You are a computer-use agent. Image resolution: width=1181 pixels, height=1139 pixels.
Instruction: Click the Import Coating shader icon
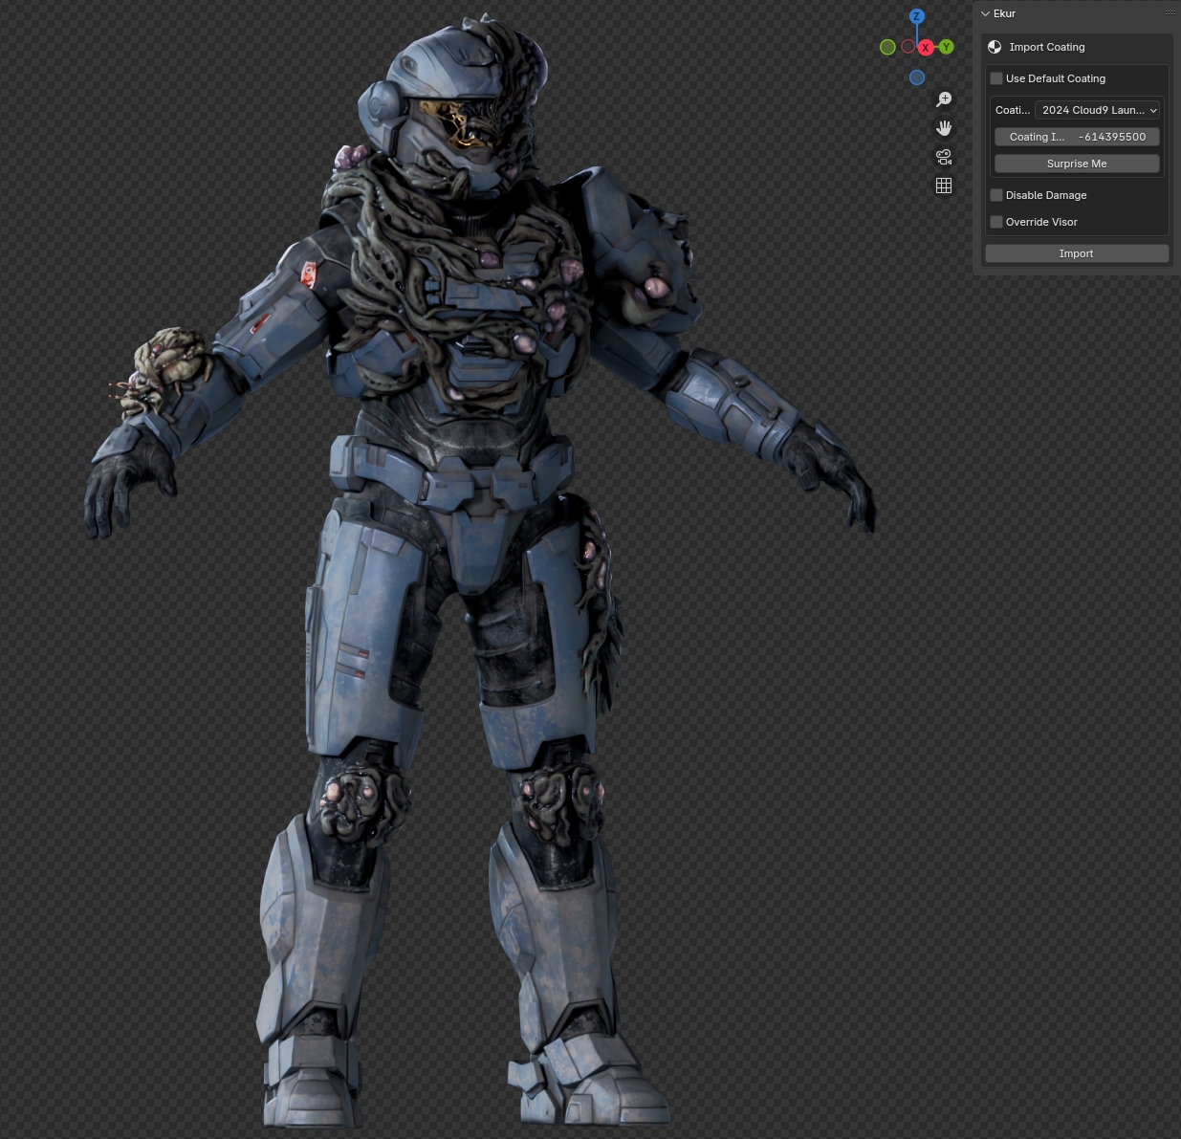coord(995,47)
